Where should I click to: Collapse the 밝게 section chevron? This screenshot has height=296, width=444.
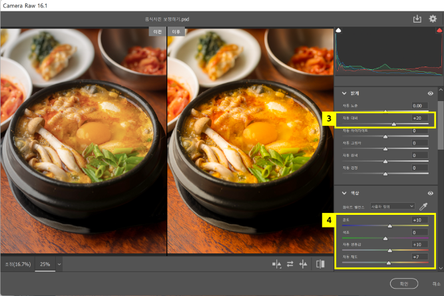344,93
